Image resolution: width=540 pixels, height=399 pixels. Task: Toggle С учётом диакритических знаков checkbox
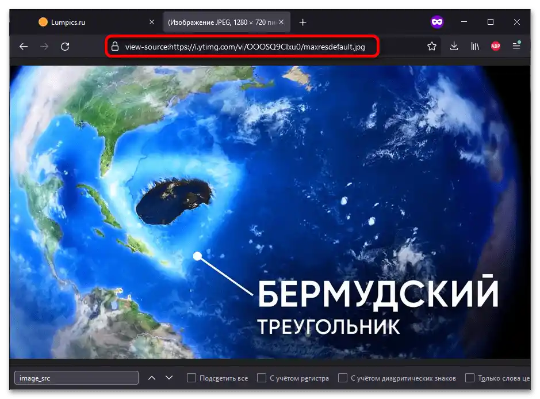[x=342, y=378]
